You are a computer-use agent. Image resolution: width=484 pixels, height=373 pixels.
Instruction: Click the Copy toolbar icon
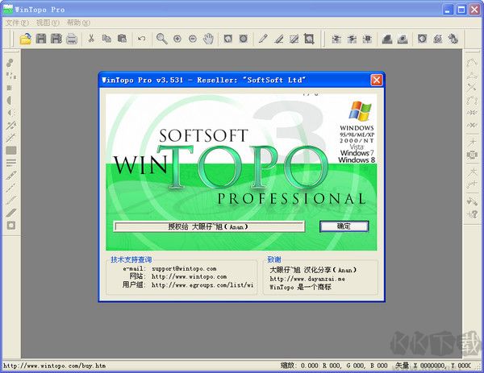pyautogui.click(x=106, y=39)
